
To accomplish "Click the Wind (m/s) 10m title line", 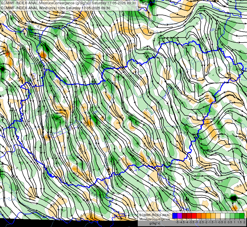I will coord(56,8).
